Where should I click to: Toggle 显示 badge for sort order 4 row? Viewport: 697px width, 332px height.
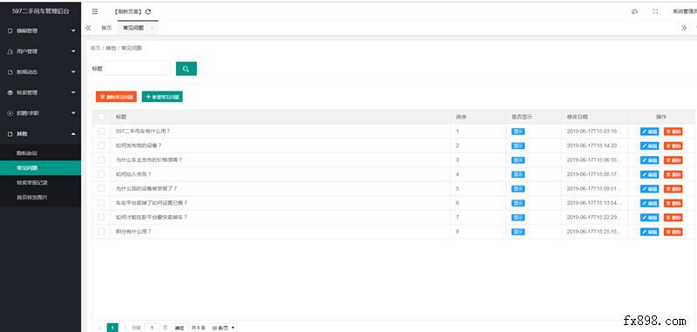518,174
